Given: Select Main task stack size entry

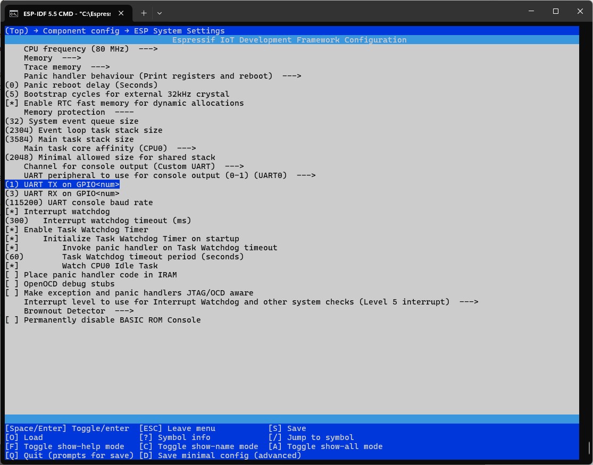Looking at the screenshot, I should 69,139.
